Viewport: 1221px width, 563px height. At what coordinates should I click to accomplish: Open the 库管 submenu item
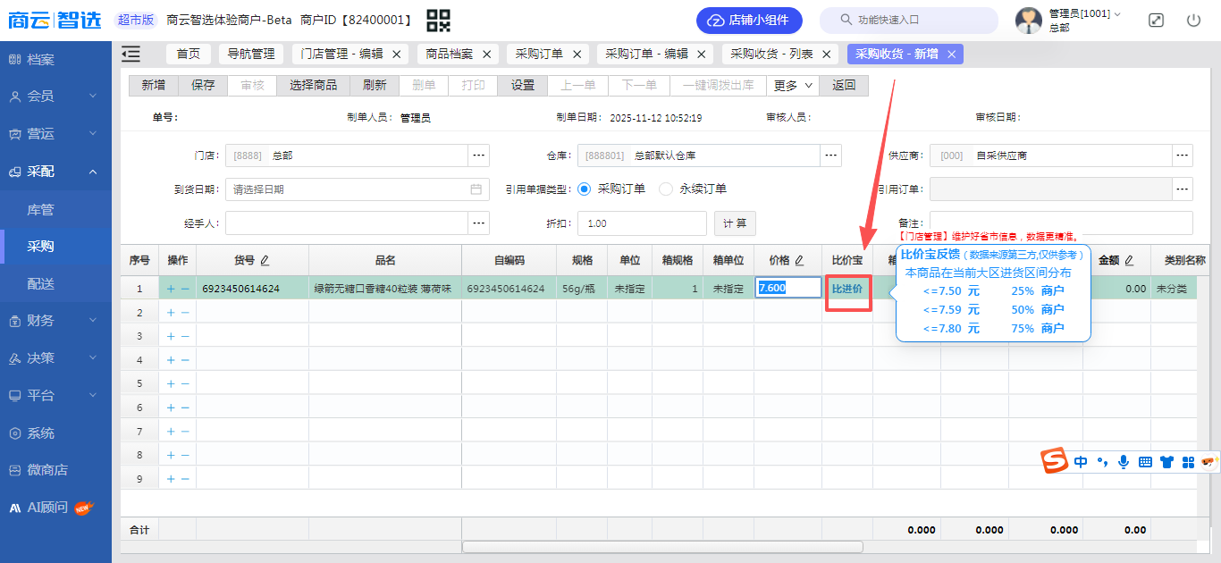coord(41,209)
